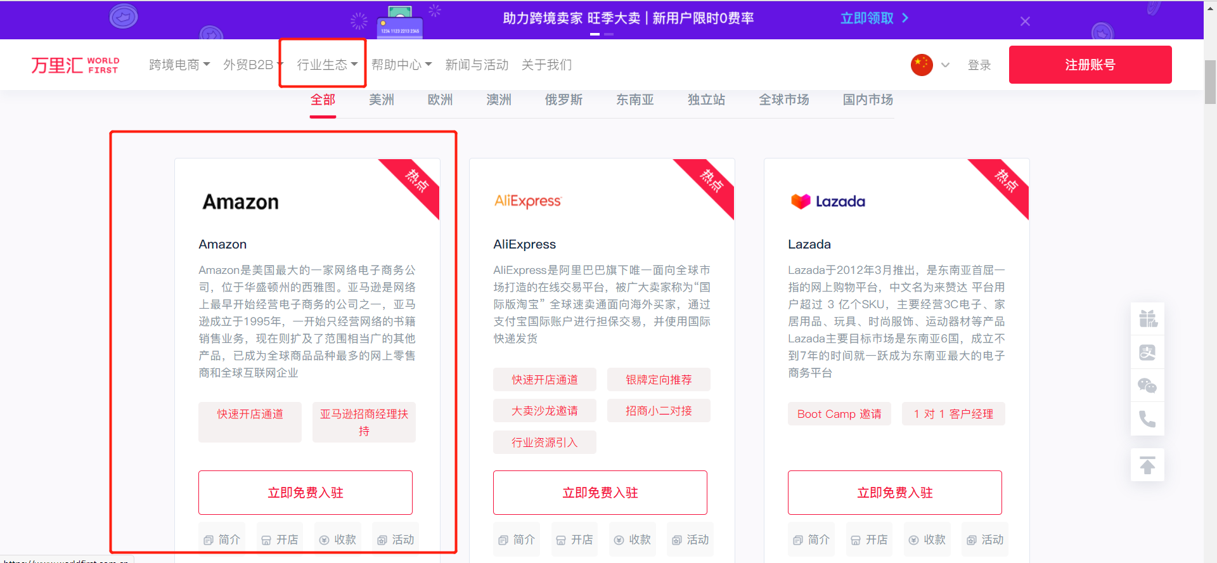Open the 外贸B2B dropdown menu
Image resolution: width=1217 pixels, height=563 pixels.
pyautogui.click(x=253, y=65)
